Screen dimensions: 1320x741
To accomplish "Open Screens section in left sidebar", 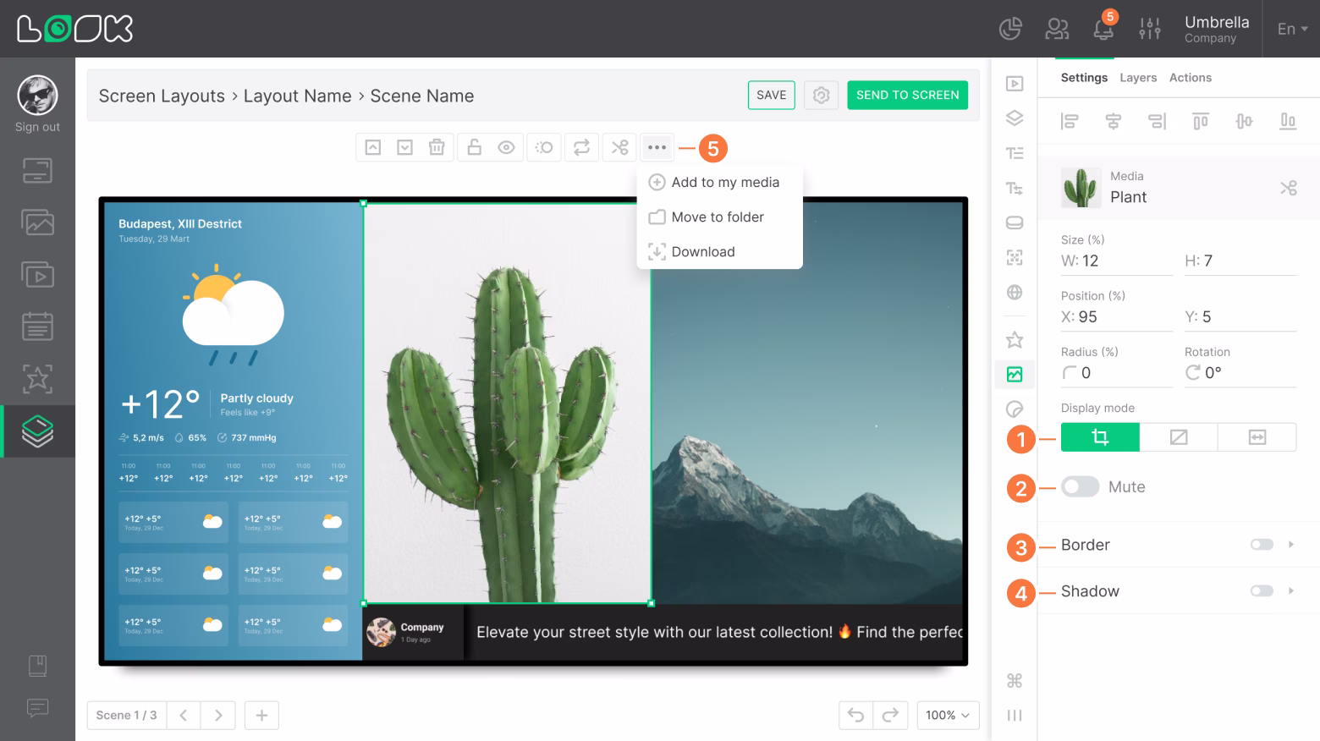I will coord(37,171).
